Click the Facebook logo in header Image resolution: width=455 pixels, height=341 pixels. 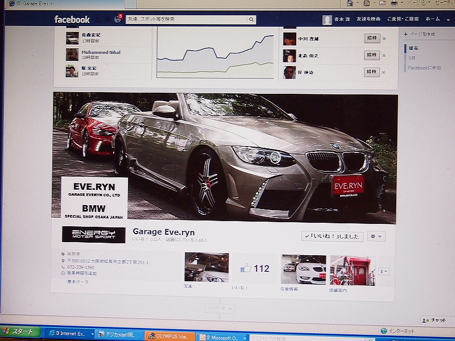click(72, 19)
